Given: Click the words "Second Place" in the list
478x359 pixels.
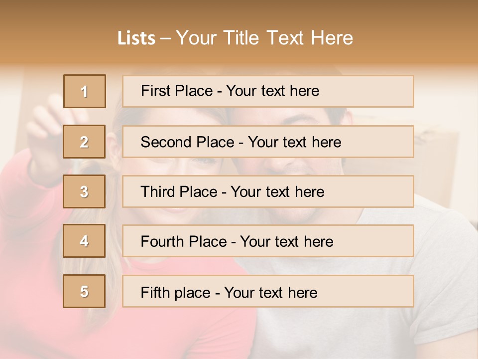Looking at the screenshot, I should pyautogui.click(x=187, y=142).
